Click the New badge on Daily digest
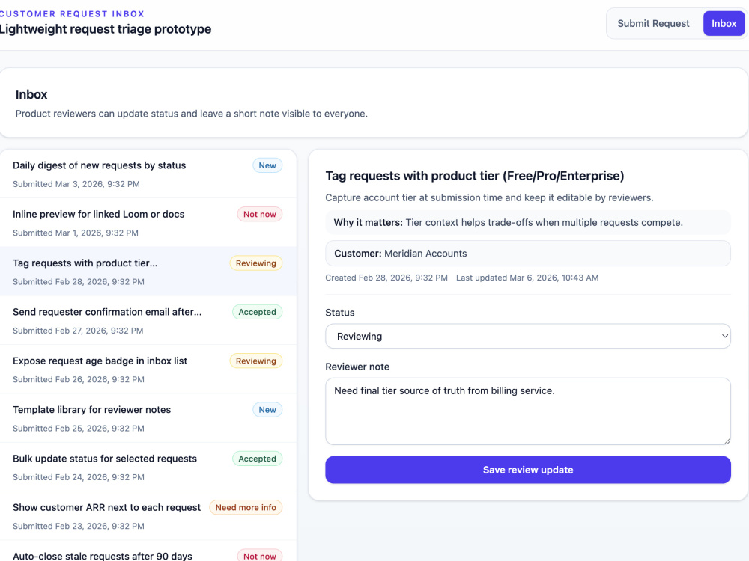The height and width of the screenshot is (561, 749). click(x=267, y=165)
